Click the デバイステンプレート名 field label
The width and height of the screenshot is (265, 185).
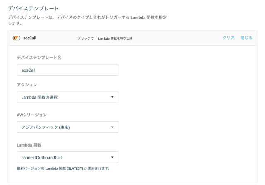[x=39, y=58]
